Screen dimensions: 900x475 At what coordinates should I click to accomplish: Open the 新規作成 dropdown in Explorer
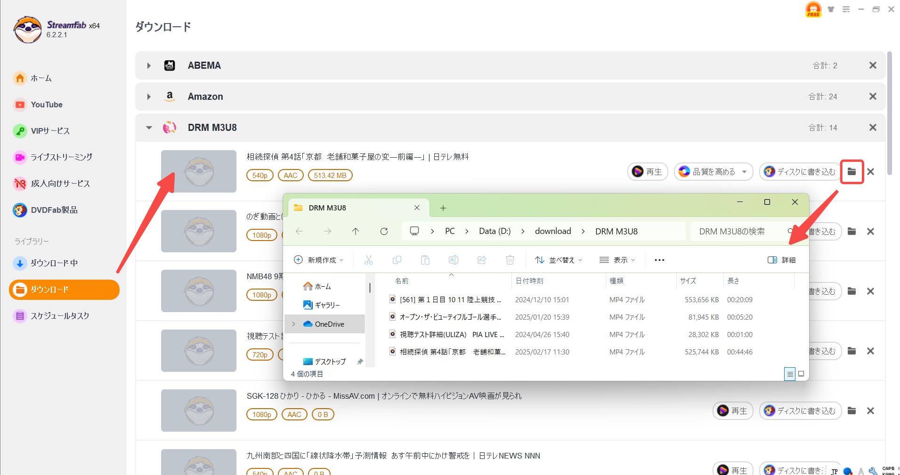tap(319, 260)
